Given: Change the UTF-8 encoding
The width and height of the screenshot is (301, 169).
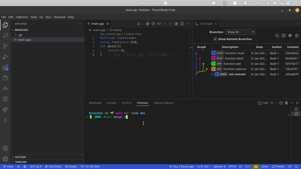Looking at the screenshot, I should (x=232, y=167).
